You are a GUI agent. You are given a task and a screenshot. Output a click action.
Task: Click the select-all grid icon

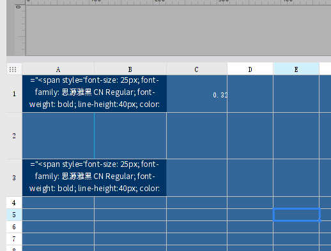click(13, 69)
